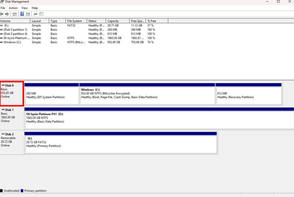294x197 pixels.
Task: Open the Action menu
Action: (x=13, y=8)
